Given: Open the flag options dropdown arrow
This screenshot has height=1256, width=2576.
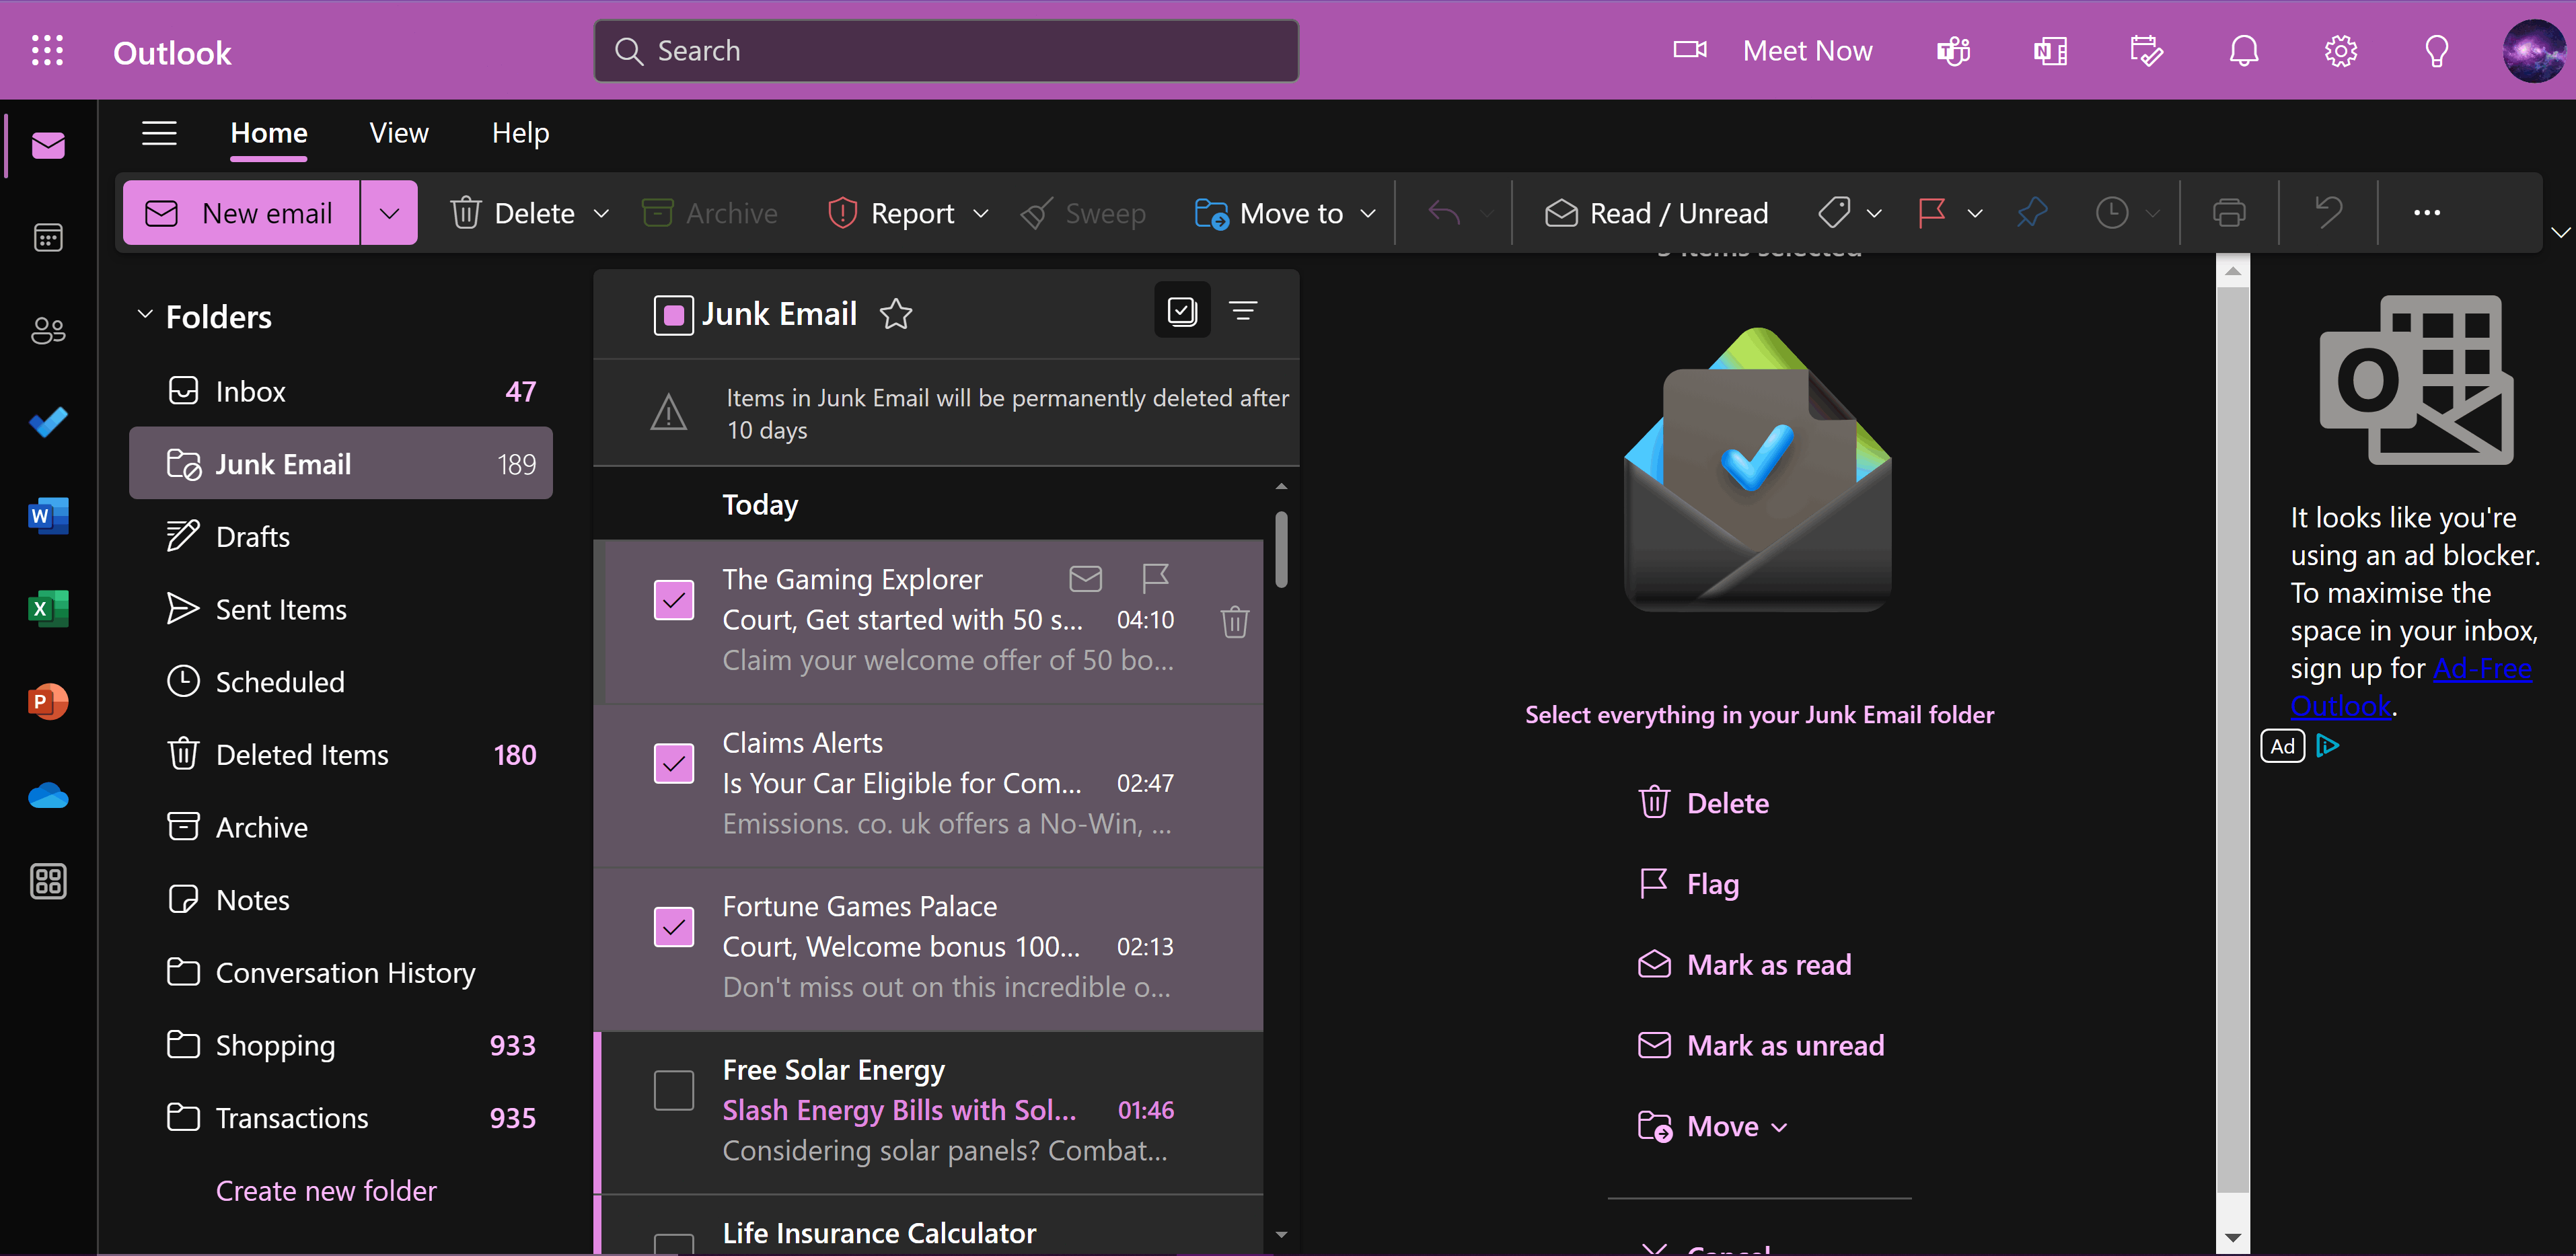Looking at the screenshot, I should click(x=1974, y=213).
